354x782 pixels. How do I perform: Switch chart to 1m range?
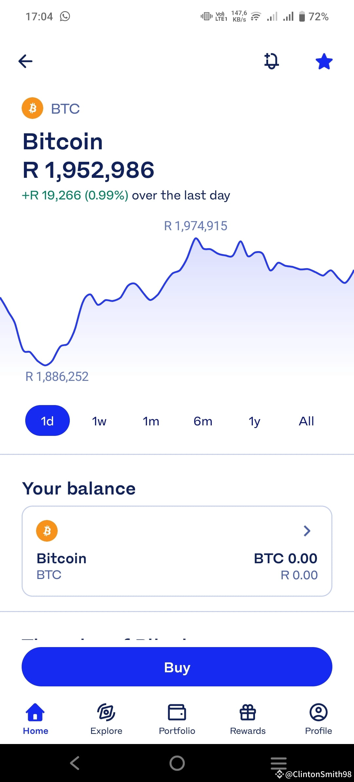(x=151, y=421)
